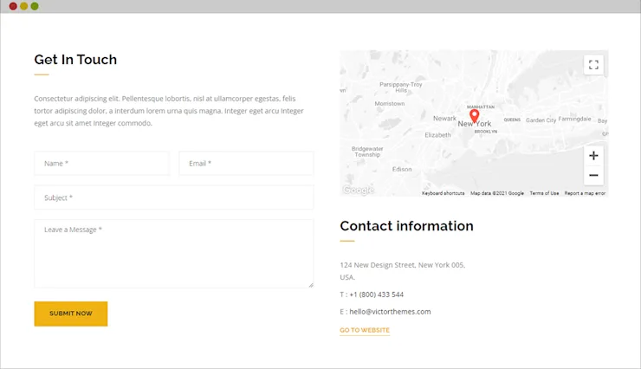The image size is (641, 369).
Task: Click the Newark label on map
Action: click(x=444, y=119)
